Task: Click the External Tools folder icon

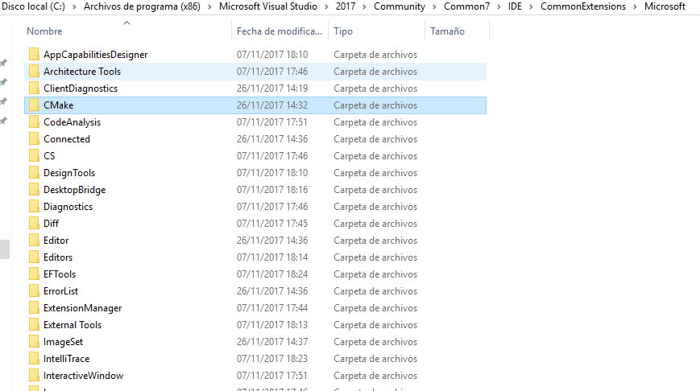Action: (34, 325)
